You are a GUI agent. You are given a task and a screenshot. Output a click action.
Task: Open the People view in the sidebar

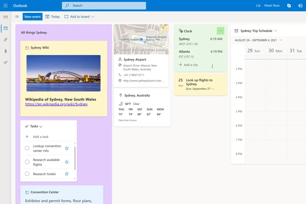6,40
